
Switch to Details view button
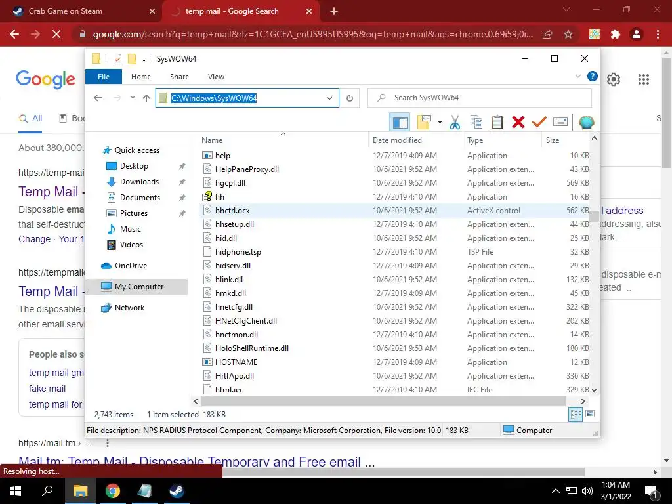pos(576,414)
